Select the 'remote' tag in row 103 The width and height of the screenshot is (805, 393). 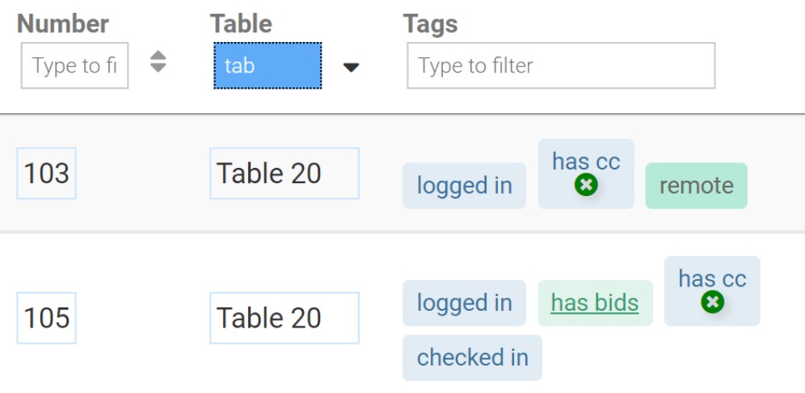696,186
